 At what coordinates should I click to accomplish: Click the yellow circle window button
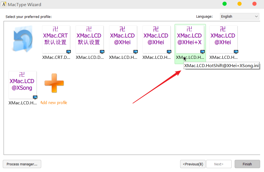click(239, 4)
